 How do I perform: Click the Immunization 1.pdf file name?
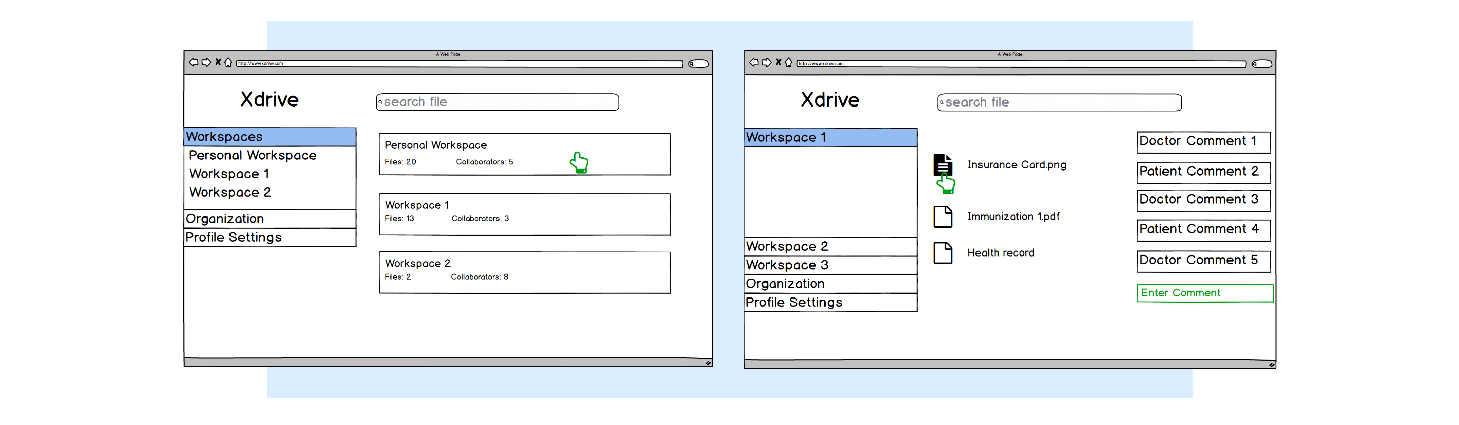[1013, 217]
